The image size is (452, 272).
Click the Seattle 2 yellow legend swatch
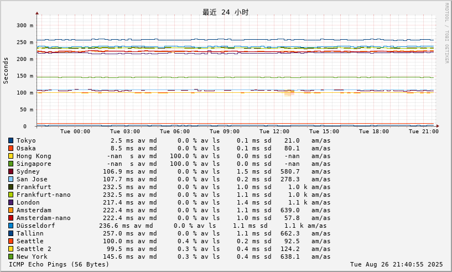[11, 249]
